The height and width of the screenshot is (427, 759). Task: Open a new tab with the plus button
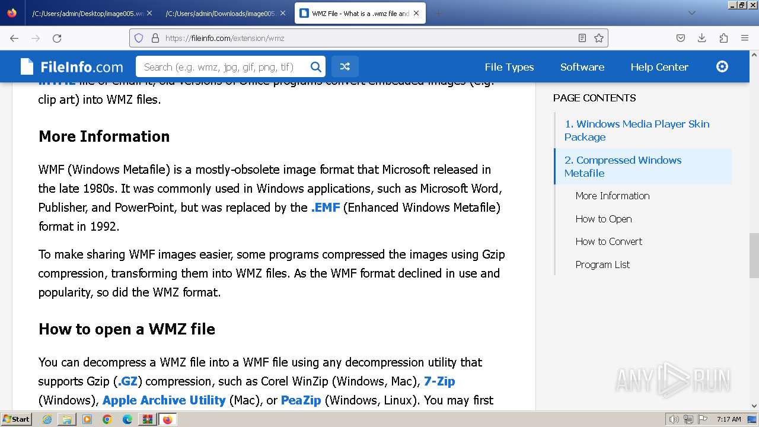point(438,13)
